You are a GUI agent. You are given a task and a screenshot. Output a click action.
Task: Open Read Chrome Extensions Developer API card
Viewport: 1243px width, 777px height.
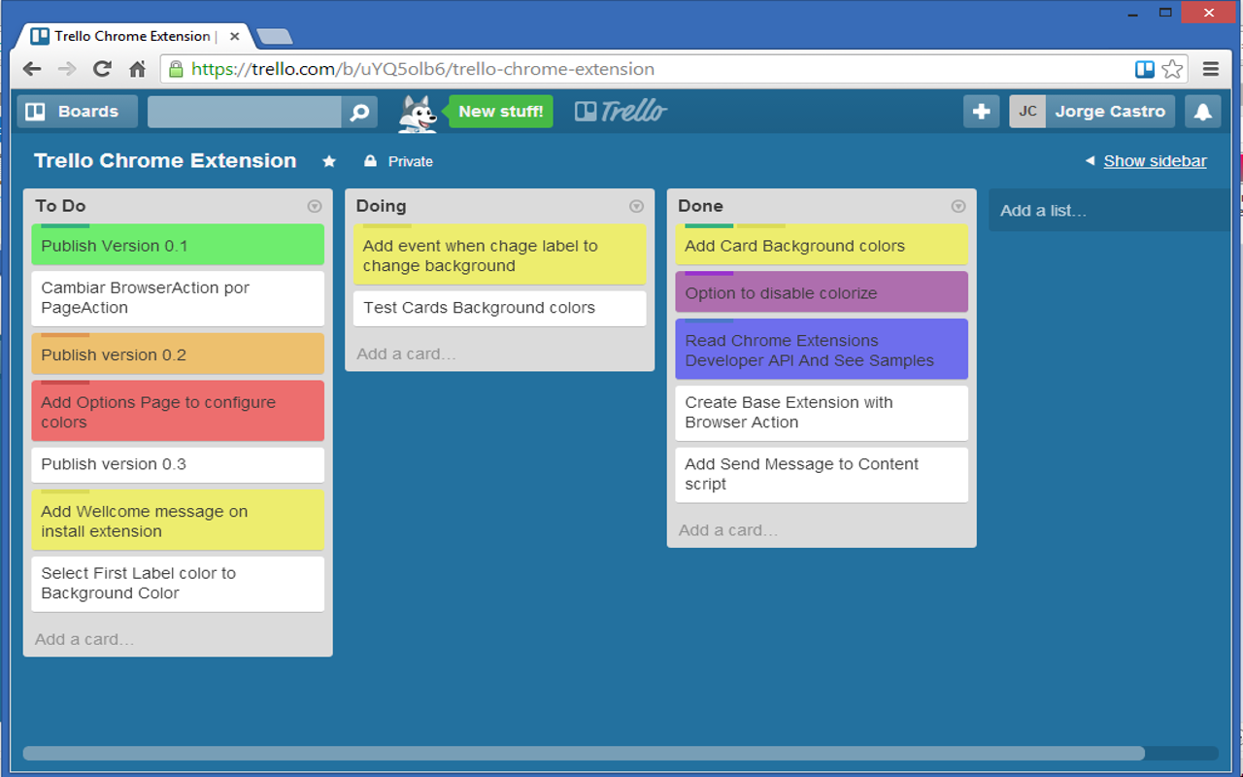coord(822,349)
